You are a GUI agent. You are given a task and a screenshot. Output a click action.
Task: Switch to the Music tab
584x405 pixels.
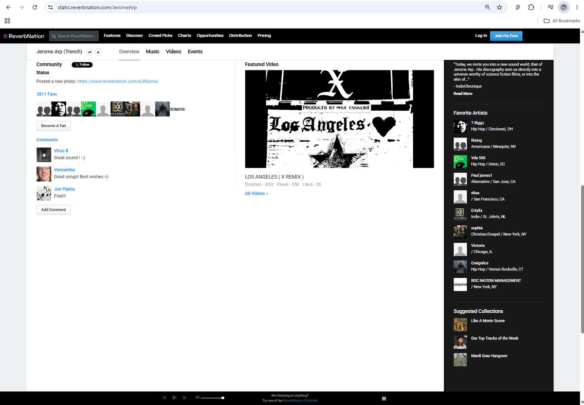pos(153,51)
